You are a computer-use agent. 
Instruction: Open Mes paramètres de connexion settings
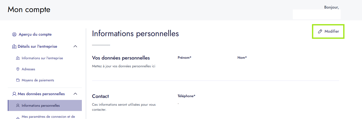click(48, 116)
